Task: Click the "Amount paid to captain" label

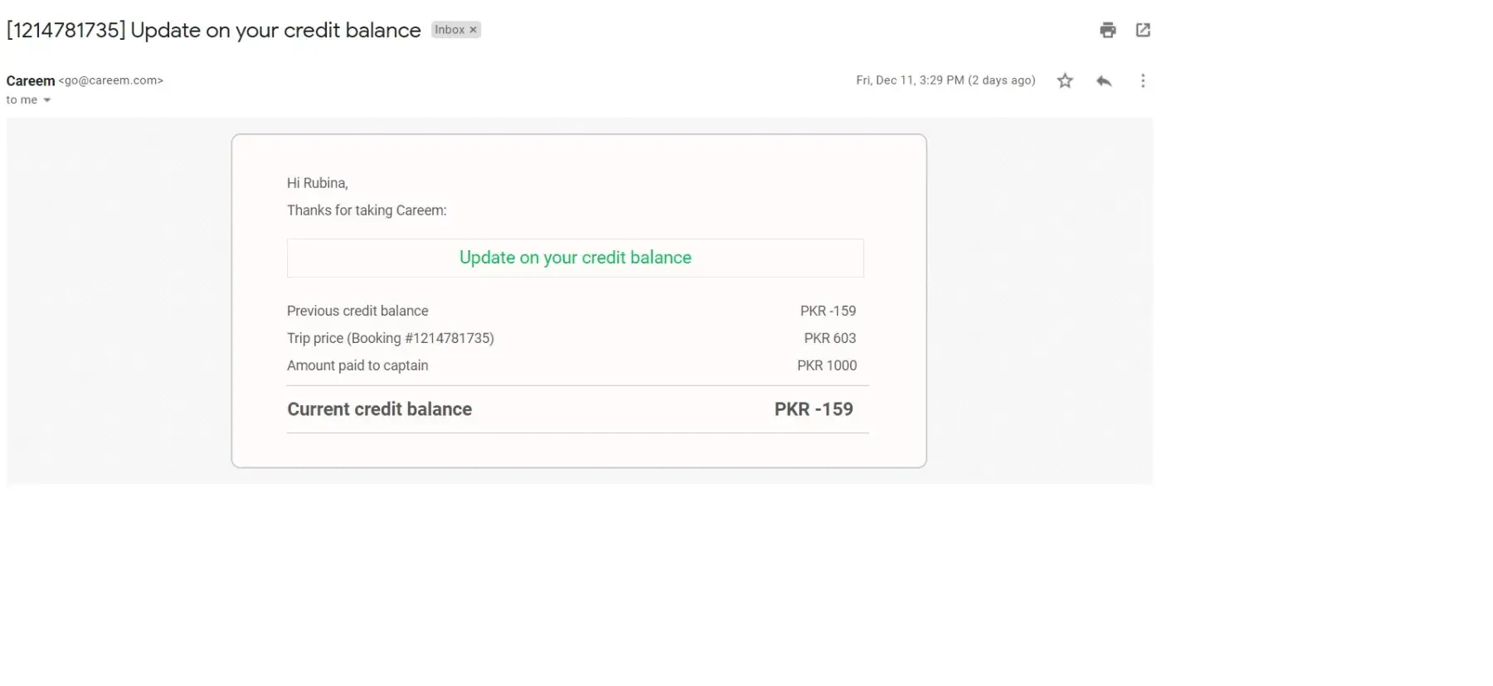Action: coord(357,365)
